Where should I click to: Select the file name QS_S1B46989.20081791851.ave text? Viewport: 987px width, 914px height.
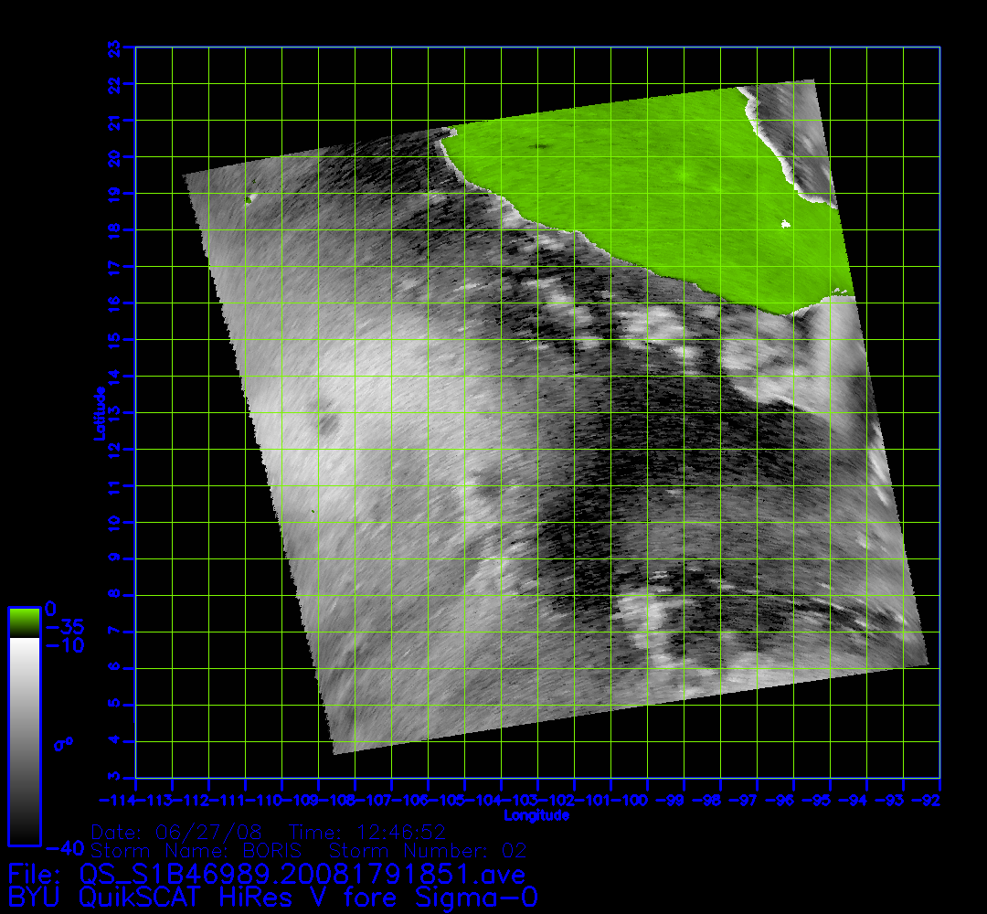pos(302,875)
